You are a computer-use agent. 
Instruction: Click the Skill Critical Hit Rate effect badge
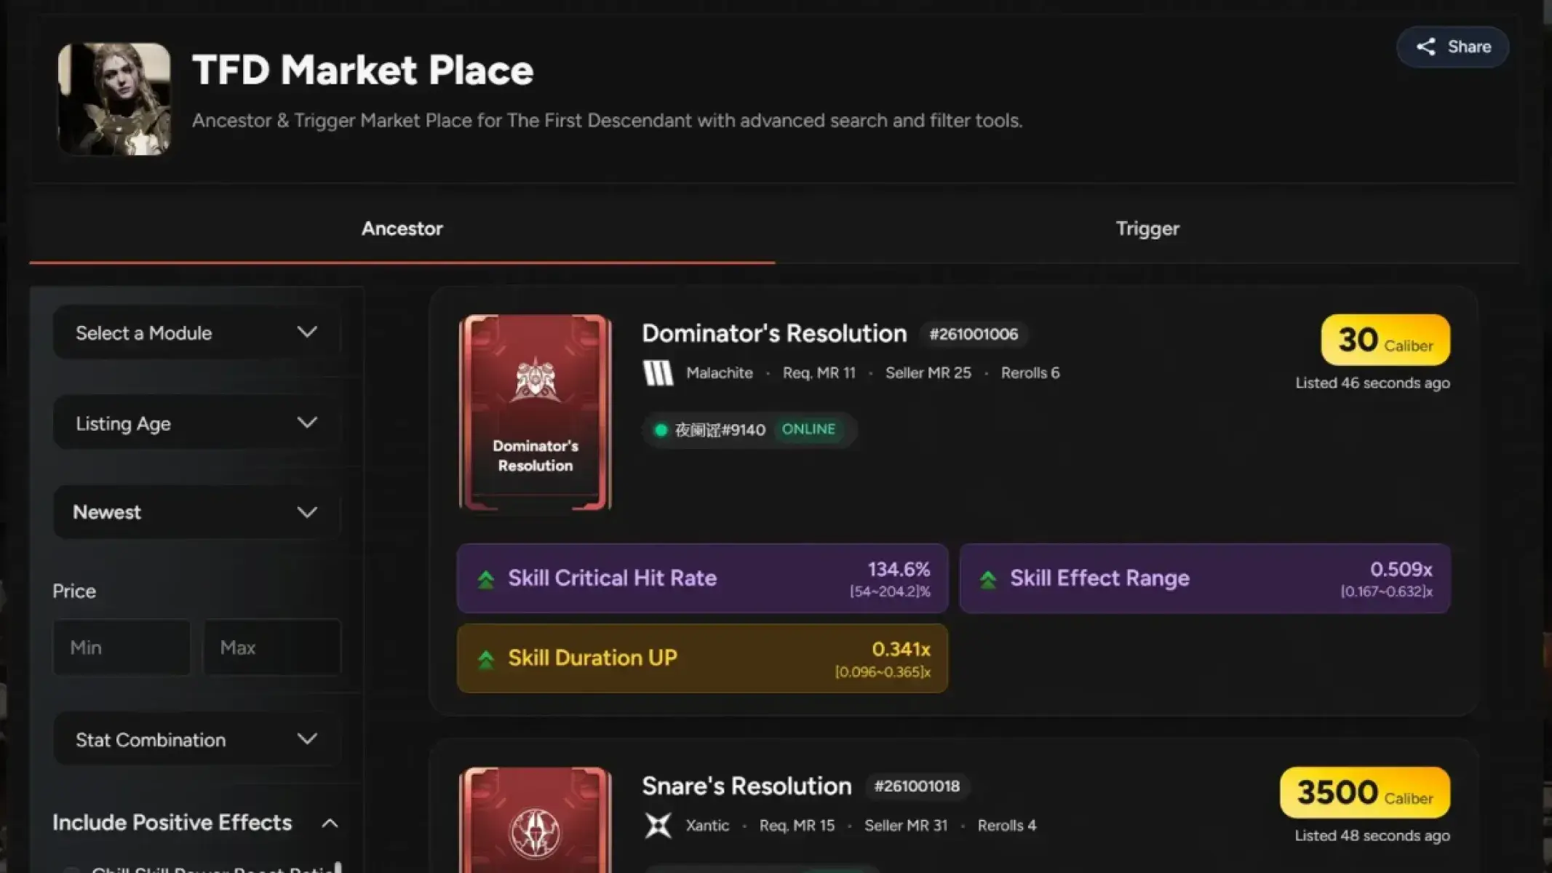(x=701, y=578)
